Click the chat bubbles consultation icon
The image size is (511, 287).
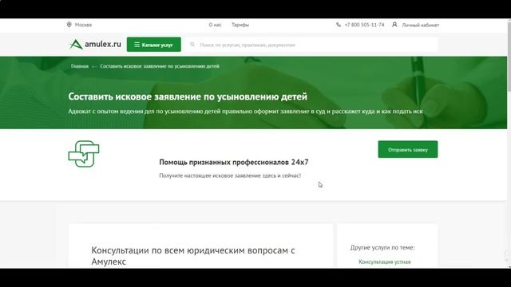click(x=84, y=154)
